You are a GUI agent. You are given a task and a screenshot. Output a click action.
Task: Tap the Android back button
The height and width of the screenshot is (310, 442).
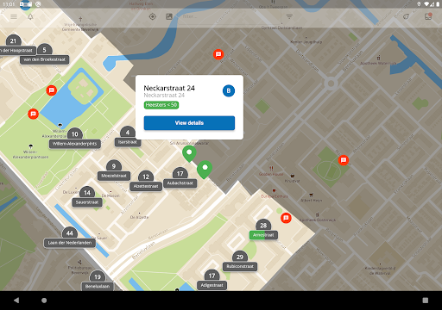coord(16,301)
